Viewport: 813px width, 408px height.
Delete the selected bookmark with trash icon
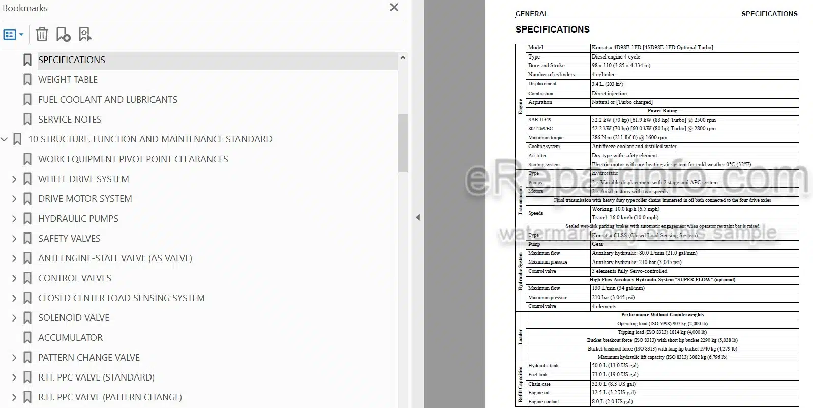click(x=42, y=35)
